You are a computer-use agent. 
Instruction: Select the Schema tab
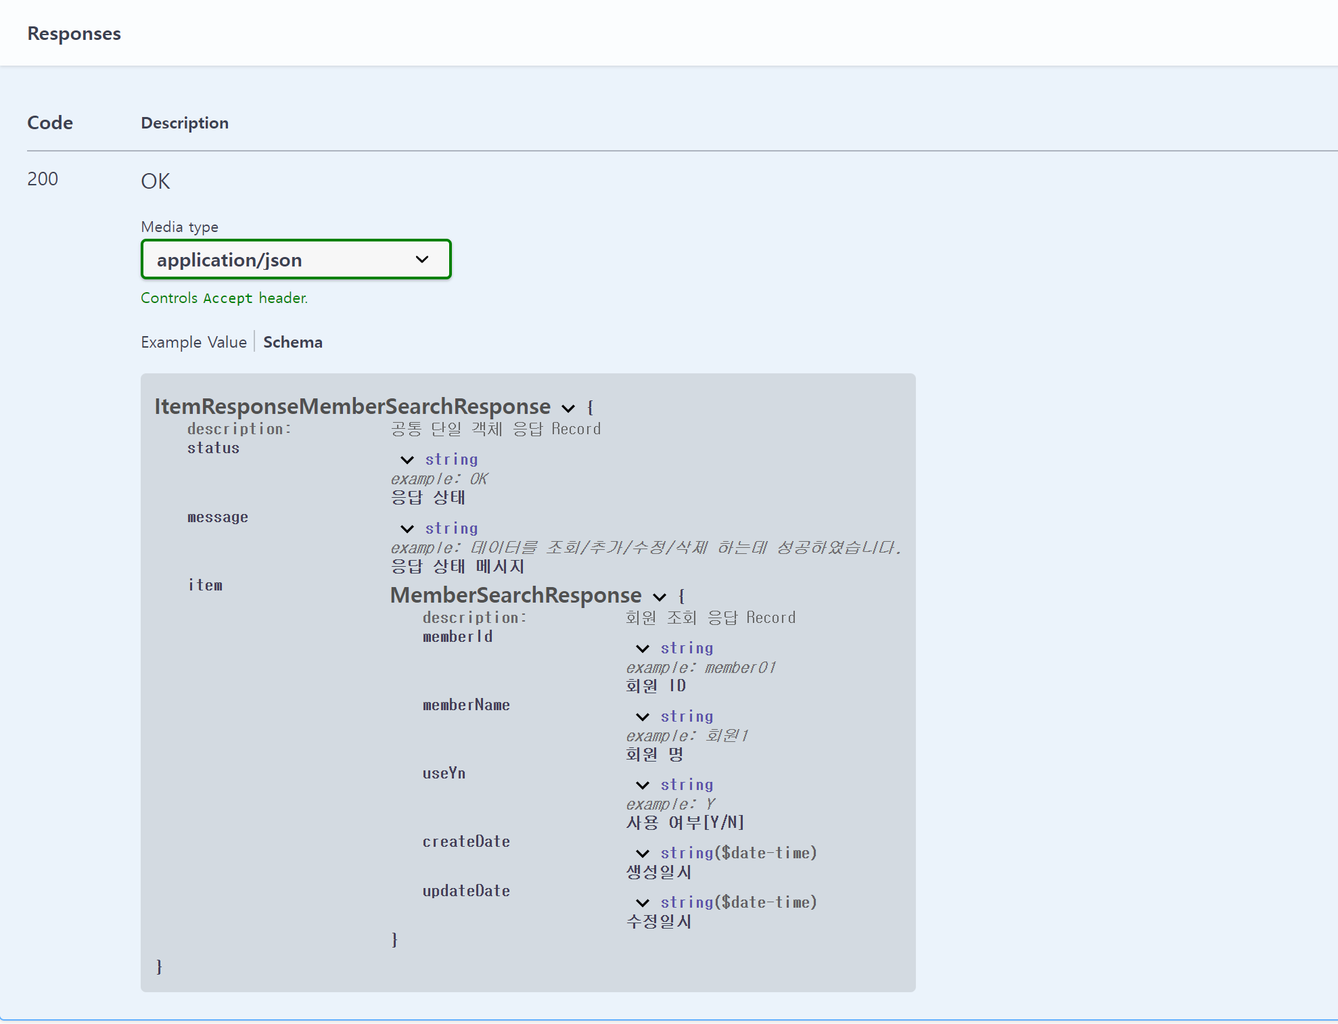click(292, 342)
